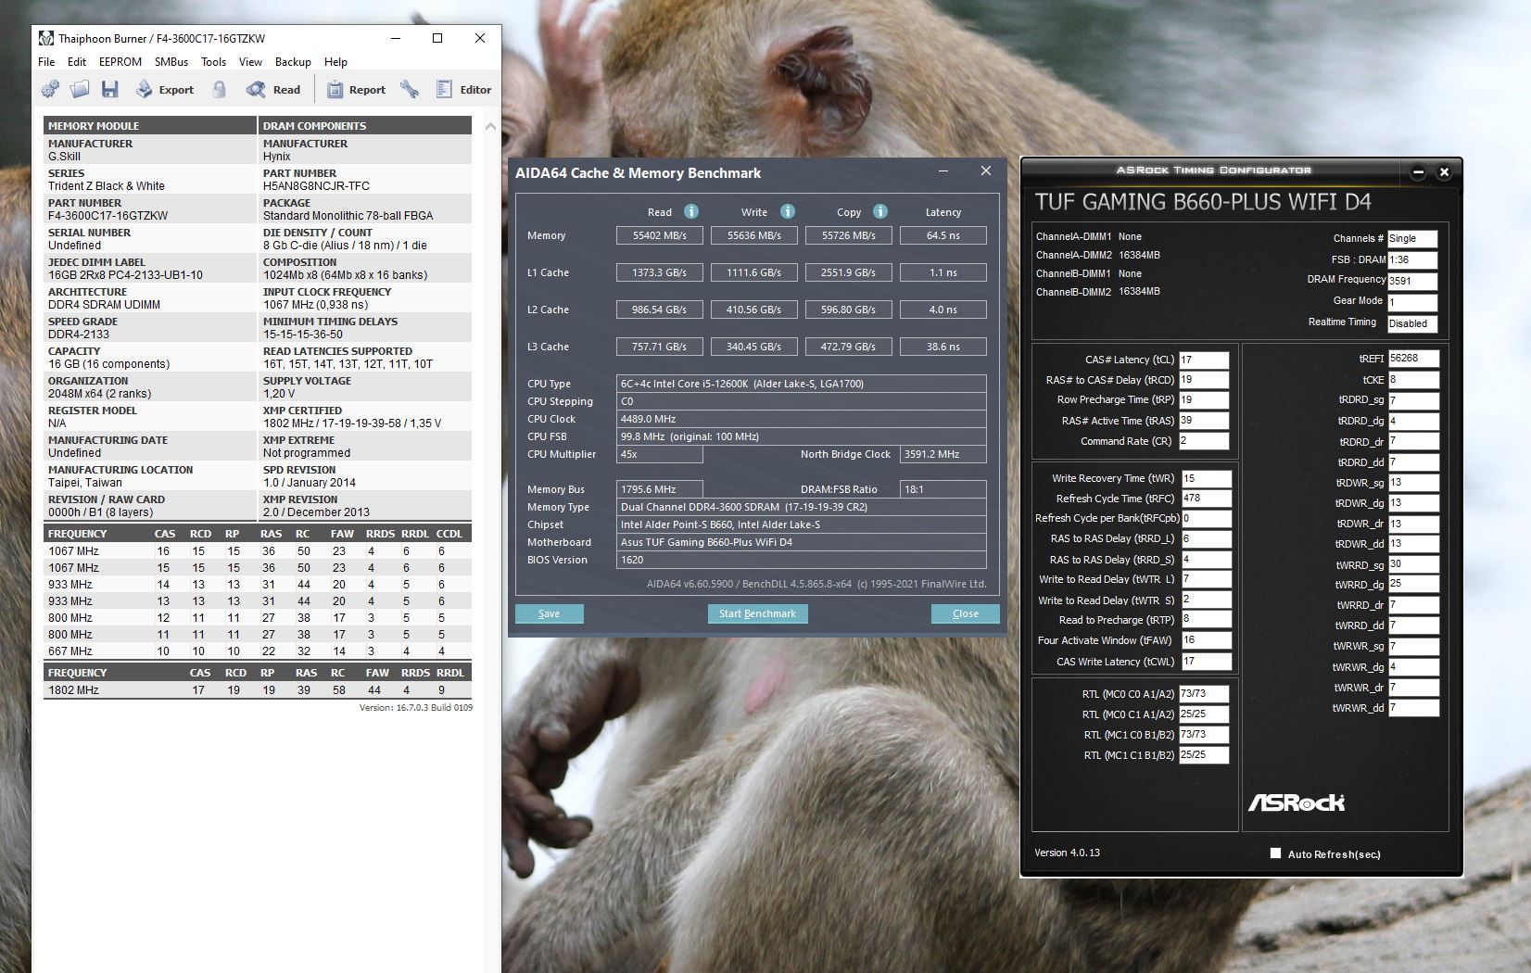Click the Channels # field showing Single
Screen dimensions: 1531x973
pyautogui.click(x=1412, y=239)
